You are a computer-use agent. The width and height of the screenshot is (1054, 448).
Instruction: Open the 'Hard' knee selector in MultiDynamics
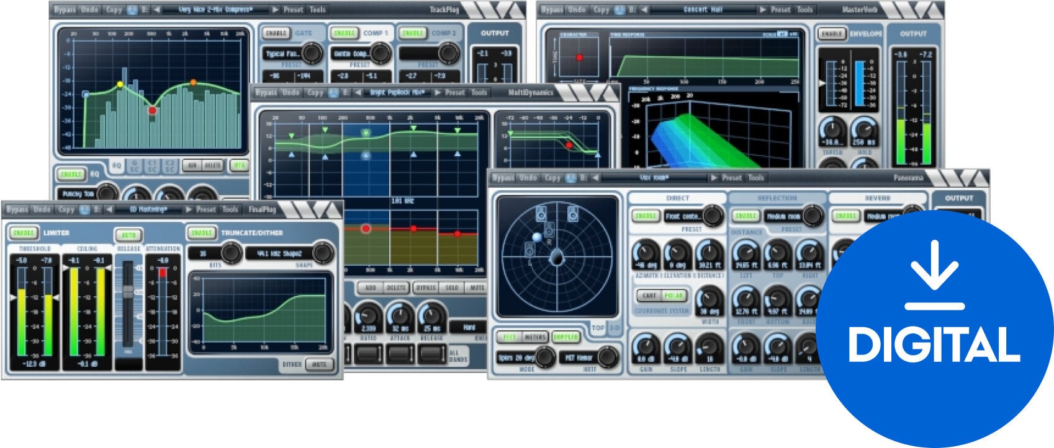(467, 327)
